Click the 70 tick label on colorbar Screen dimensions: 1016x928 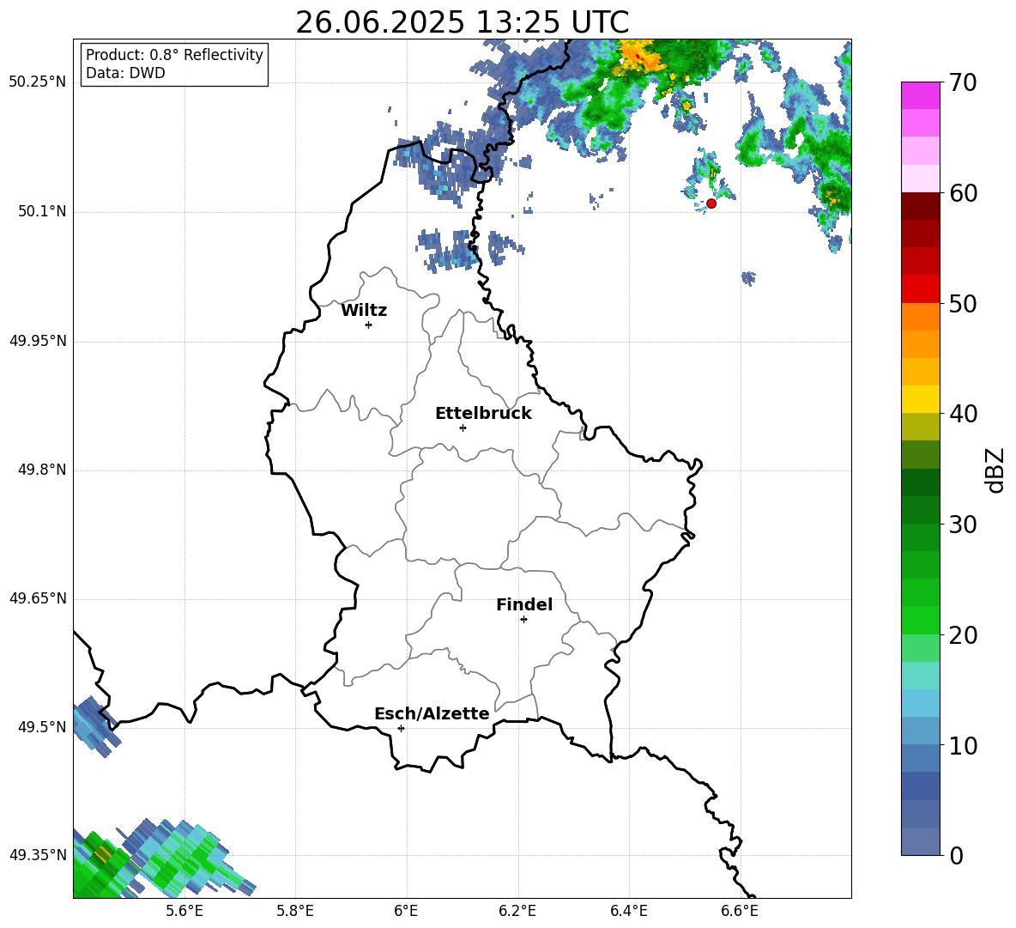tap(963, 82)
